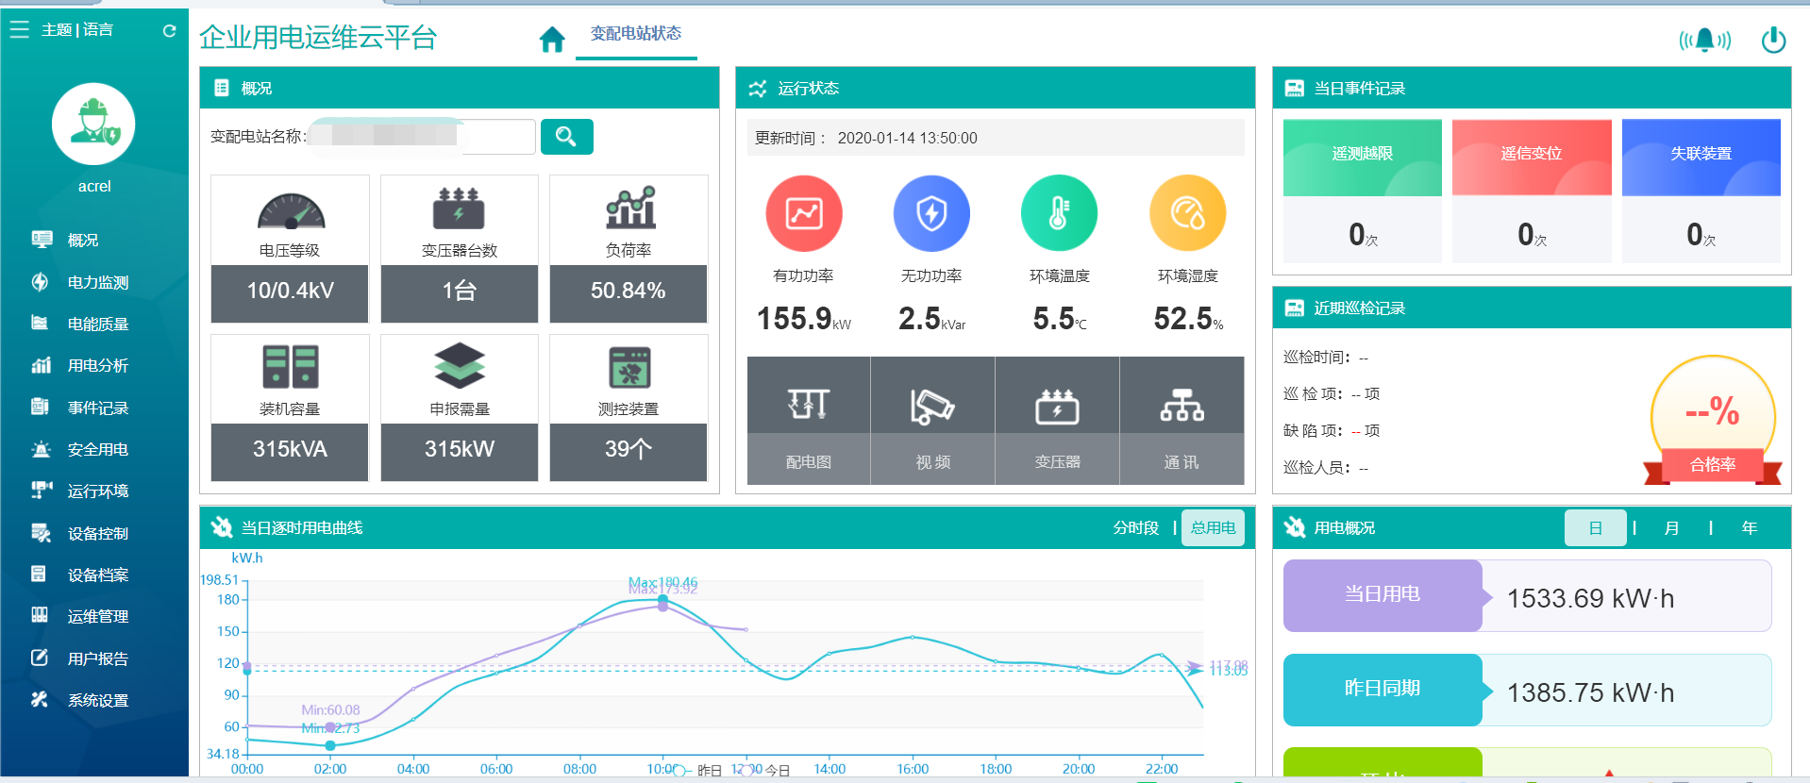The image size is (1810, 783).
Task: Switch chart to 总用电 view
Action: [1213, 527]
